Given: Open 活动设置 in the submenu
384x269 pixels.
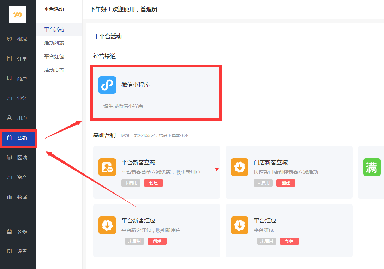Looking at the screenshot, I should tap(54, 70).
